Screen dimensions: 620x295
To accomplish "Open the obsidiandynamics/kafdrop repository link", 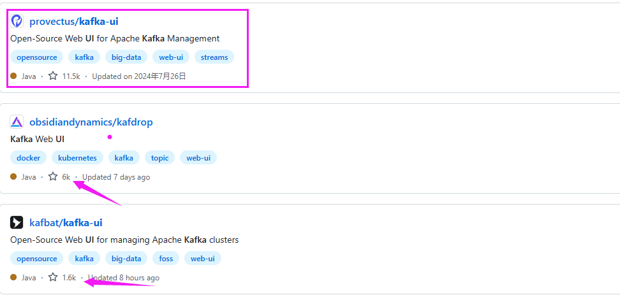I will 91,122.
